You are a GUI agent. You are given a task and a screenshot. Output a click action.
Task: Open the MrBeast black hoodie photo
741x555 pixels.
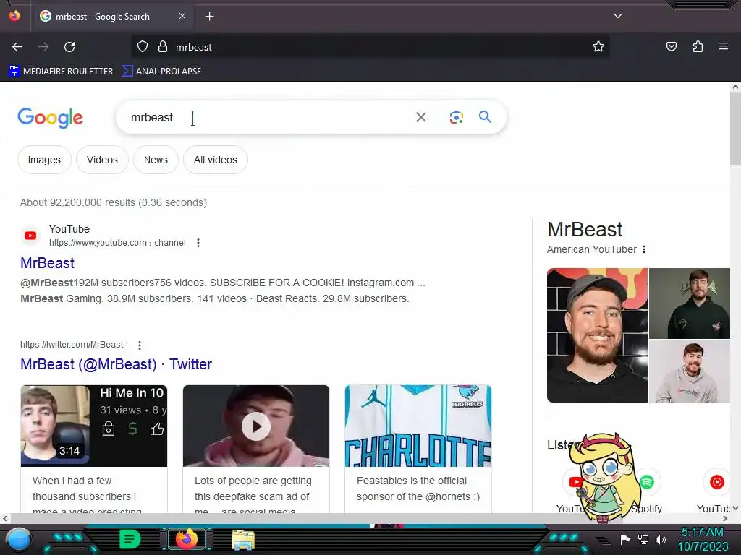click(x=690, y=304)
